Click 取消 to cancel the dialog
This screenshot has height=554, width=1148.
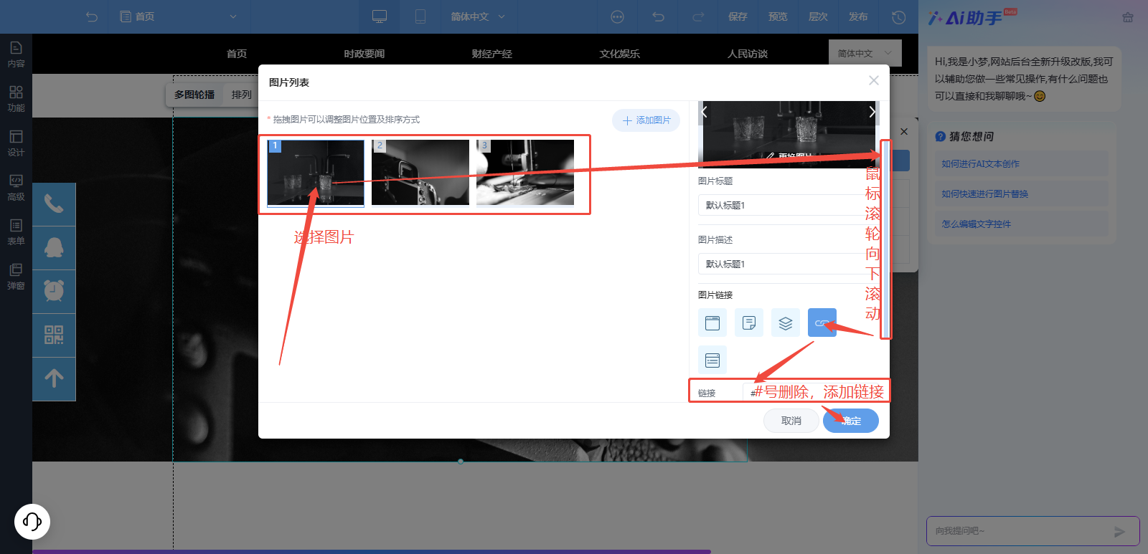791,421
